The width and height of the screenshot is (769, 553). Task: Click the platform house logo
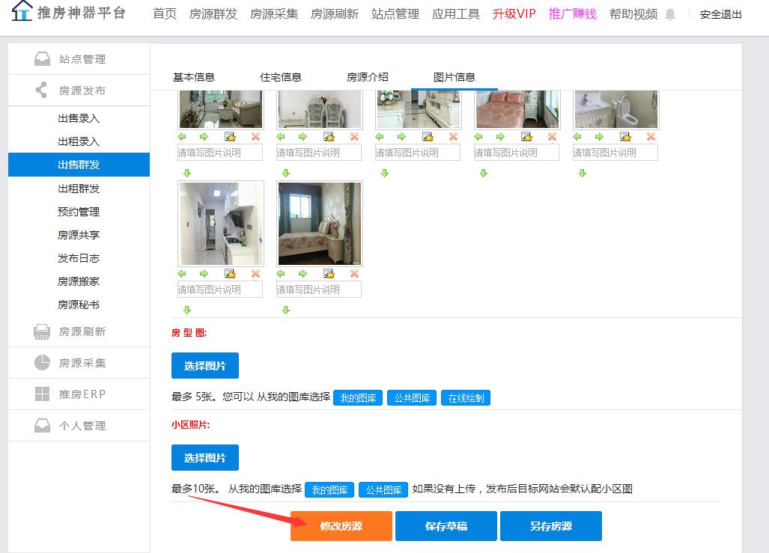point(22,11)
